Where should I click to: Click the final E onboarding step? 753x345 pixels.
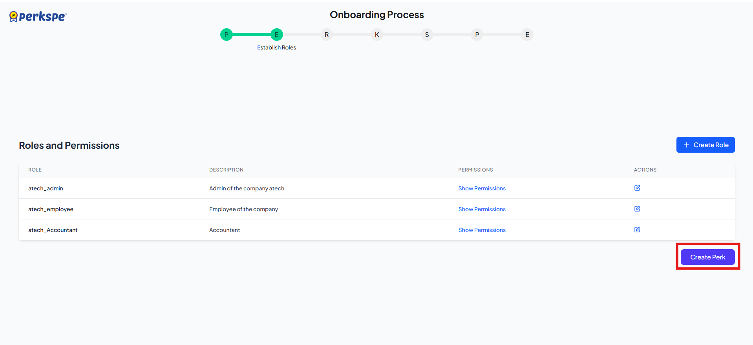click(x=527, y=35)
